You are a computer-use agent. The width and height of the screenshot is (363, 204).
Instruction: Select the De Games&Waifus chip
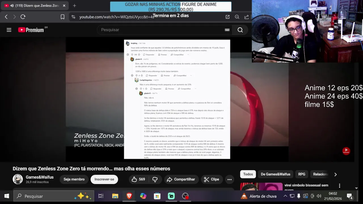click(276, 174)
